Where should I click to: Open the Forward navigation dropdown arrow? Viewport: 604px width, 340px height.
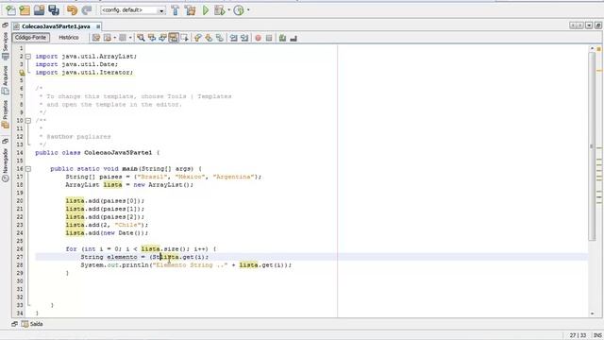130,38
